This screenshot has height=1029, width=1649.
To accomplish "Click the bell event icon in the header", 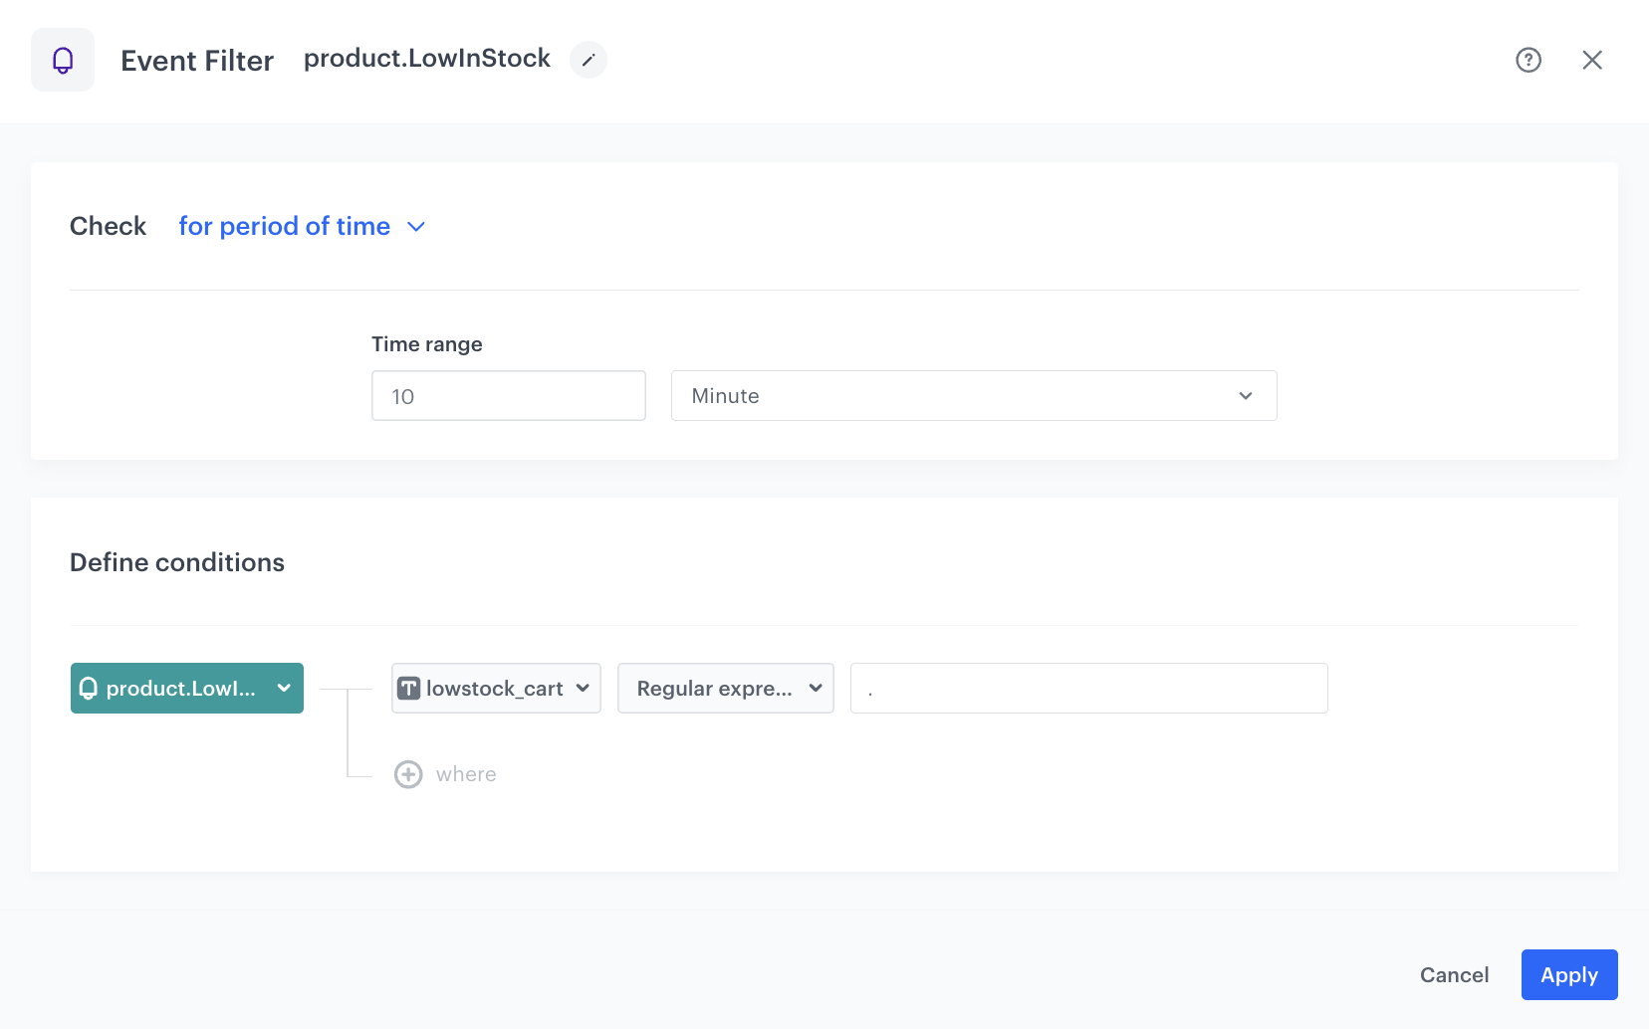I will click(x=62, y=60).
